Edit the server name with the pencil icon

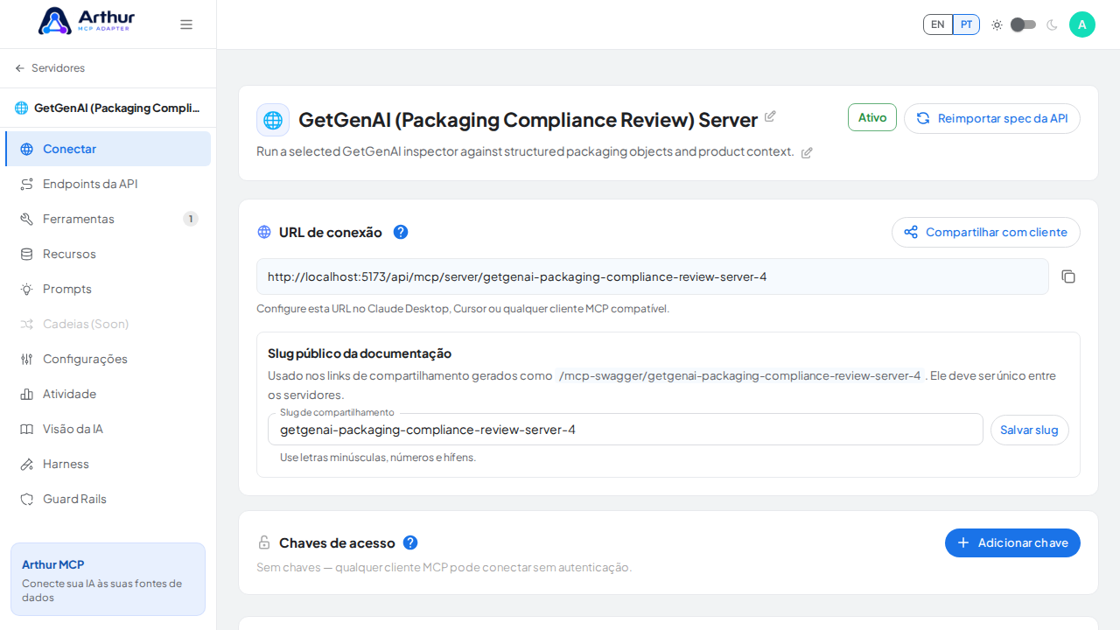pos(770,116)
